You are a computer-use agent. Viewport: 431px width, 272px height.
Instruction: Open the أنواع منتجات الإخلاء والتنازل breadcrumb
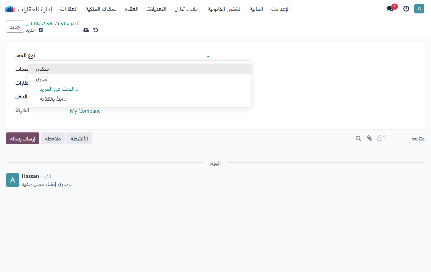pos(52,24)
